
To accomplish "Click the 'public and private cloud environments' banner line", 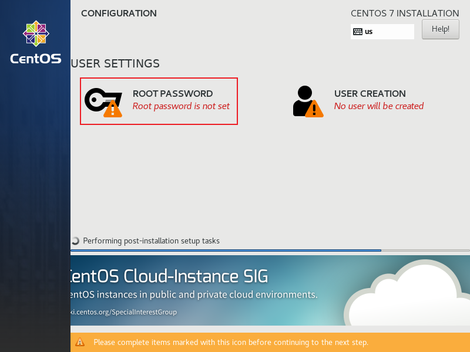I will coord(194,295).
